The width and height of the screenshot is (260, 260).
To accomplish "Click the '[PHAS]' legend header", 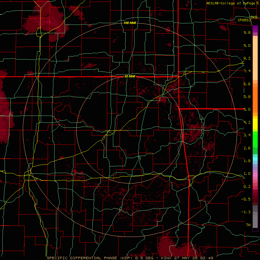I will (244, 20).
